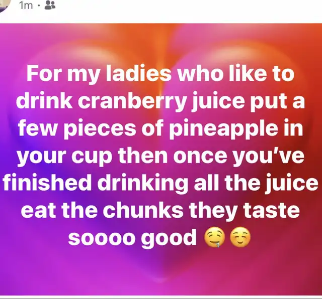Click the word then in the post

(143, 156)
